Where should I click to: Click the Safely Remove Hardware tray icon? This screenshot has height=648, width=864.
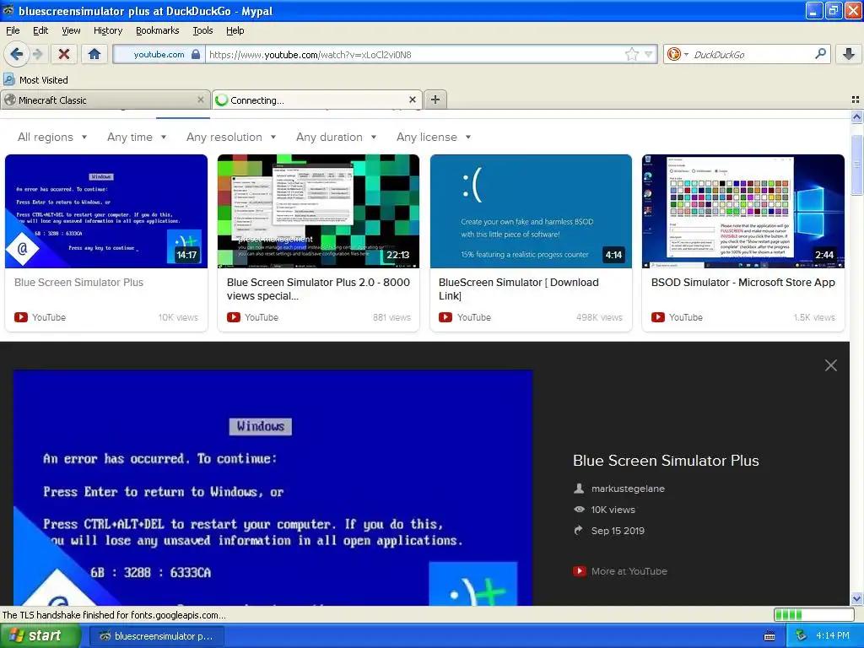(x=801, y=636)
